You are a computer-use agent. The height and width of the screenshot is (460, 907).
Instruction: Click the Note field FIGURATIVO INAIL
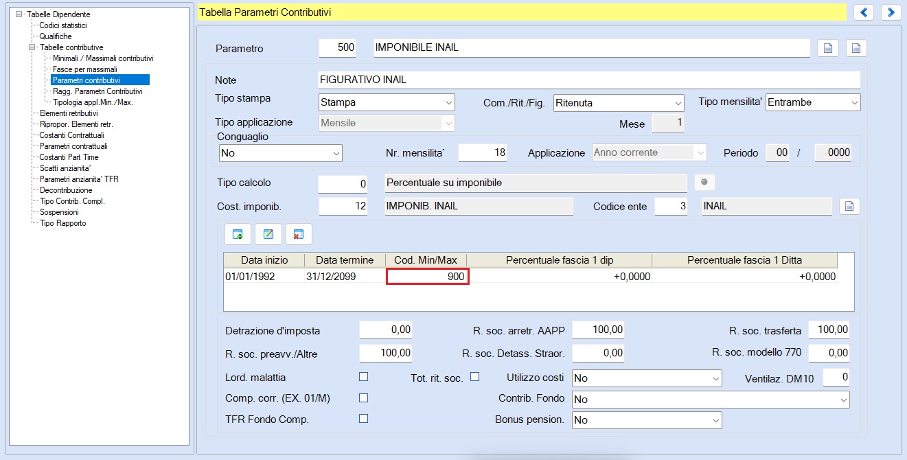(589, 80)
